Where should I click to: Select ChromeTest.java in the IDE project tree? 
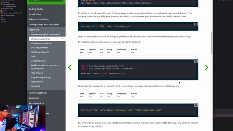(x=10, y=7)
